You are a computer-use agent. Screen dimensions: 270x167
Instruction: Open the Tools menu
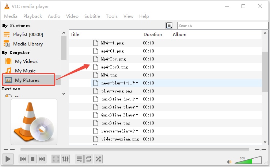111,16
